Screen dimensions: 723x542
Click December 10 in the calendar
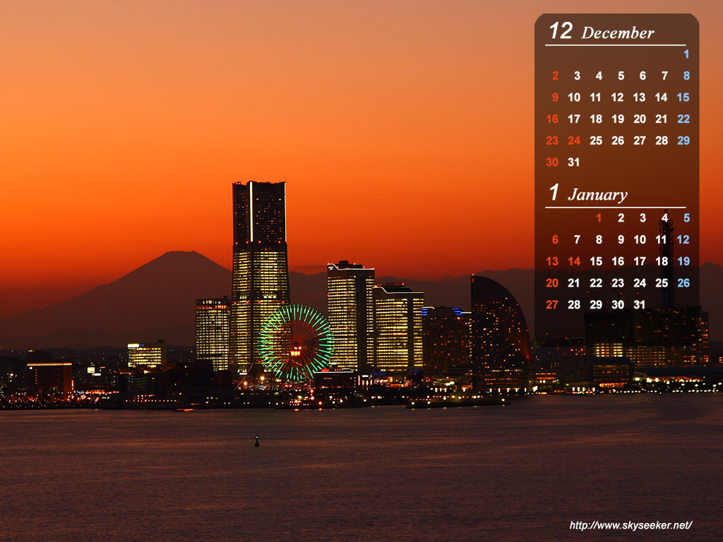(573, 97)
